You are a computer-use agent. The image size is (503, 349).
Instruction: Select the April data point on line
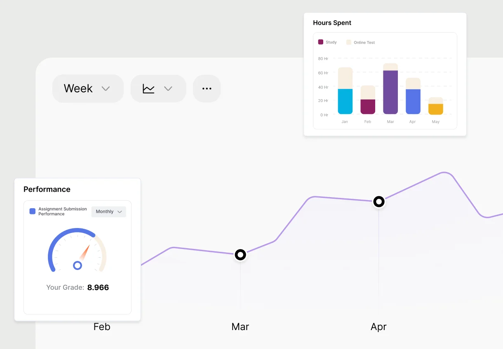(379, 202)
